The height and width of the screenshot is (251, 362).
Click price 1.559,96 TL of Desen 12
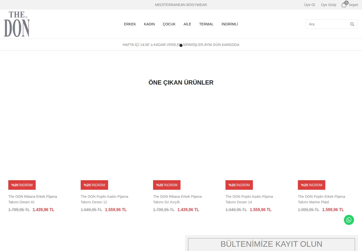(x=116, y=210)
